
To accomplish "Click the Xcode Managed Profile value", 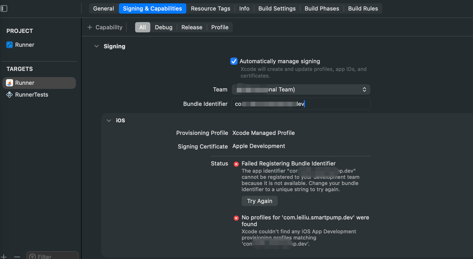I will click(x=264, y=133).
